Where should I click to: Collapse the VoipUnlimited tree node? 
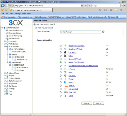7,62
